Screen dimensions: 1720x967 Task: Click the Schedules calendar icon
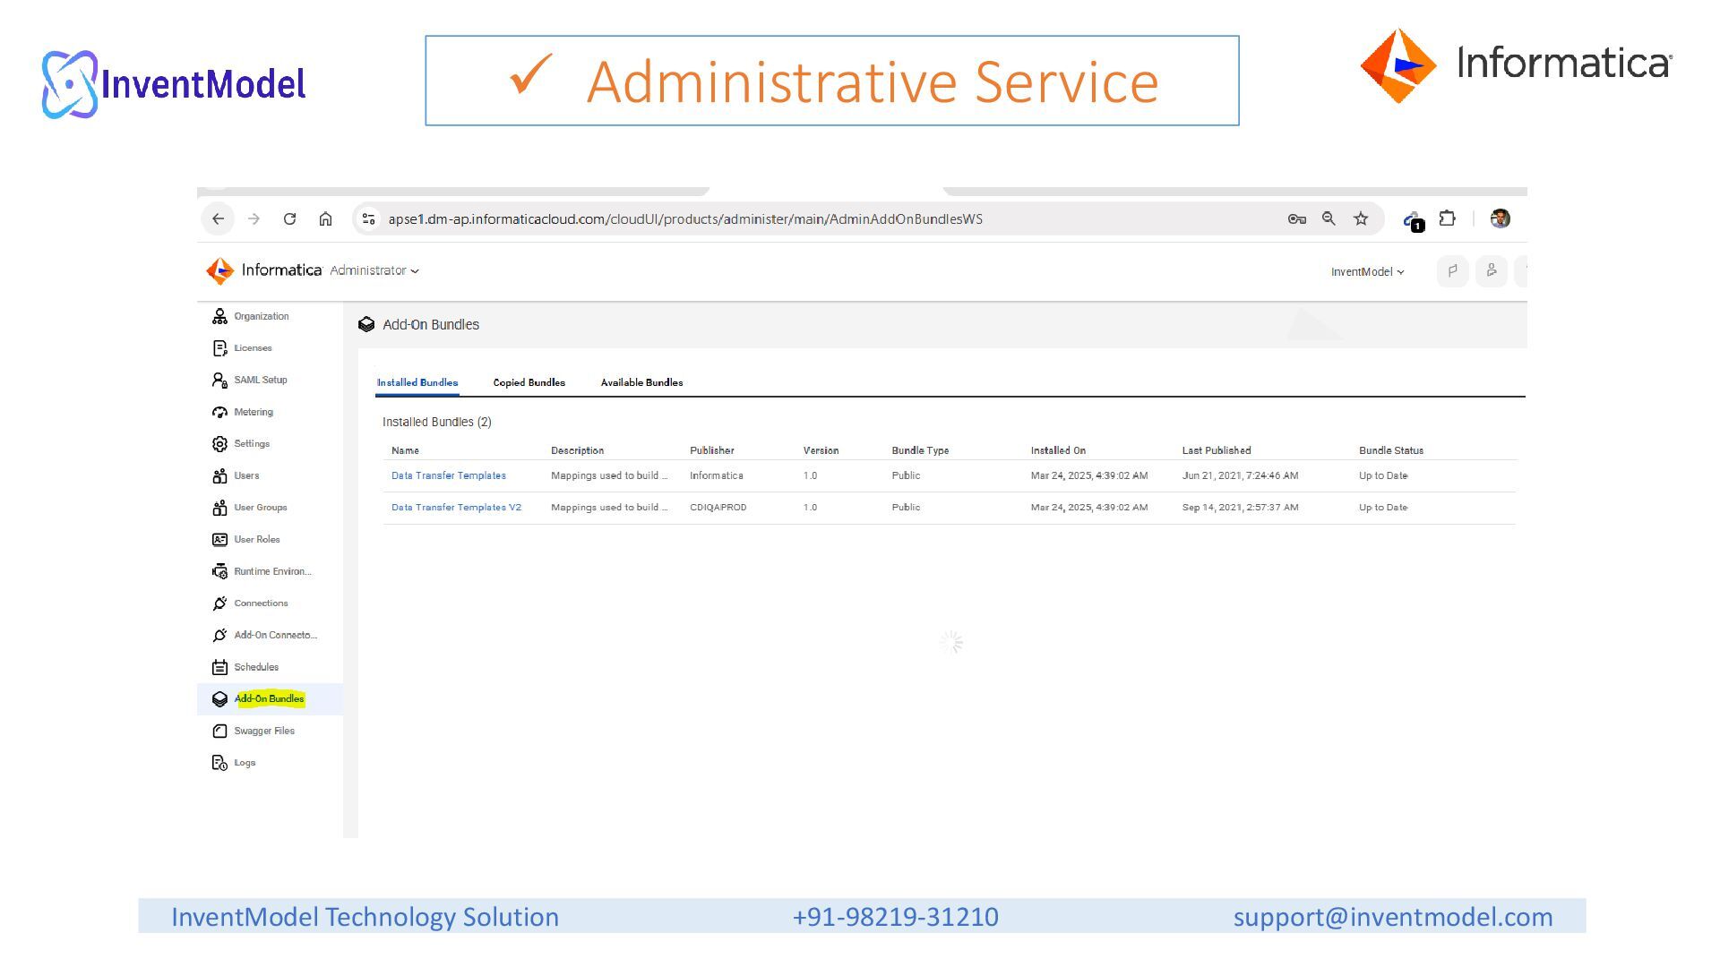[x=219, y=667]
